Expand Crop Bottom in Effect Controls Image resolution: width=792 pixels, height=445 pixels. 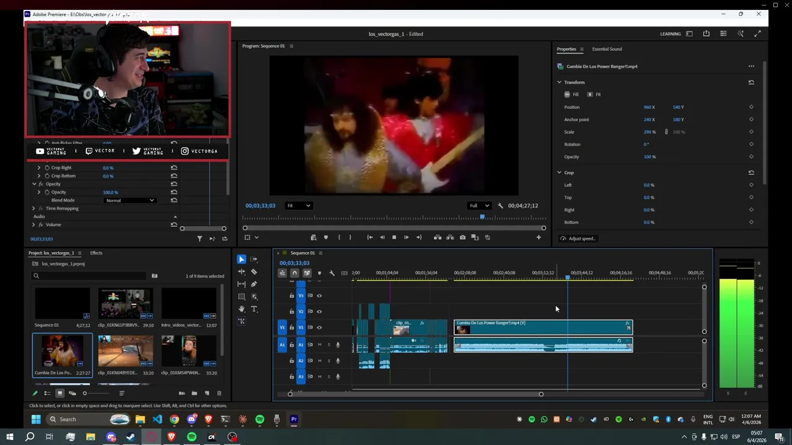[39, 176]
